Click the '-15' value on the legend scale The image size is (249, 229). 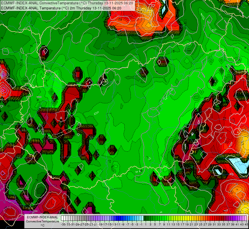pyautogui.click(x=109, y=225)
